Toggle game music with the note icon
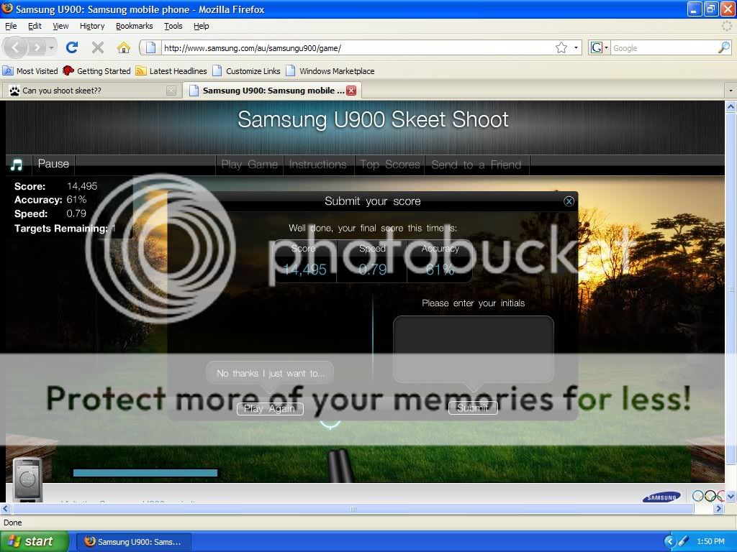Viewport: 737px width, 552px height. coord(17,165)
